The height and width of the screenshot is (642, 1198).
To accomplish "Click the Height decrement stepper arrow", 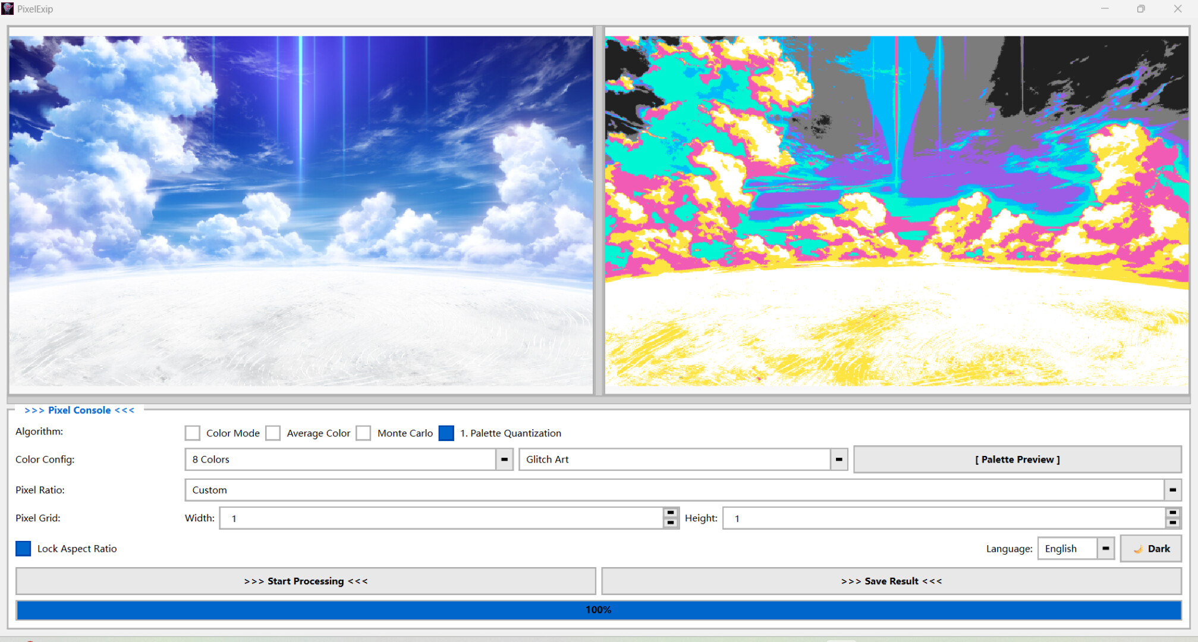I will [1172, 522].
